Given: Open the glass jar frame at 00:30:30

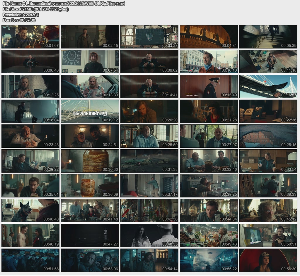Looking at the screenshot, I should [90, 161].
